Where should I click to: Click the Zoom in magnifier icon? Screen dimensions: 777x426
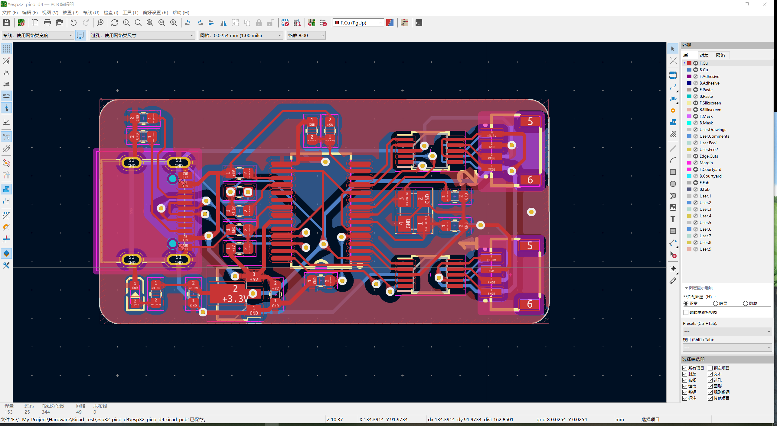(126, 23)
